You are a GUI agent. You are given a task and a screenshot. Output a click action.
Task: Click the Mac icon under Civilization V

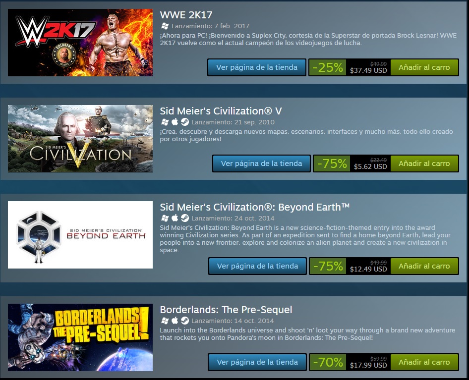(175, 122)
